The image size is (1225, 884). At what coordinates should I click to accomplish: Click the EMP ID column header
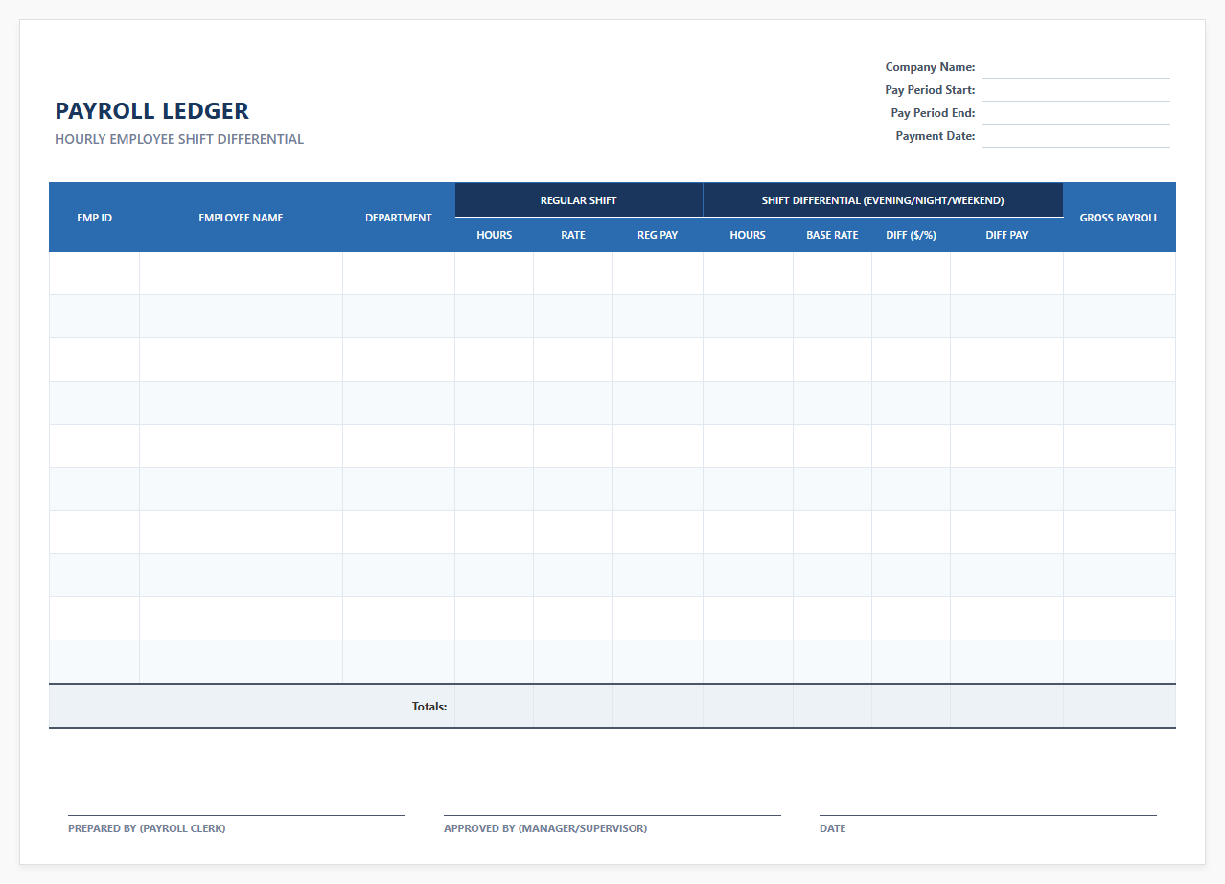click(94, 218)
